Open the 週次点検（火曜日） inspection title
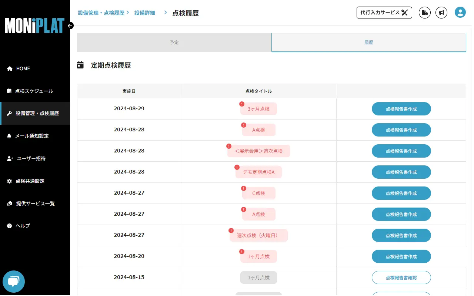 tap(258, 235)
